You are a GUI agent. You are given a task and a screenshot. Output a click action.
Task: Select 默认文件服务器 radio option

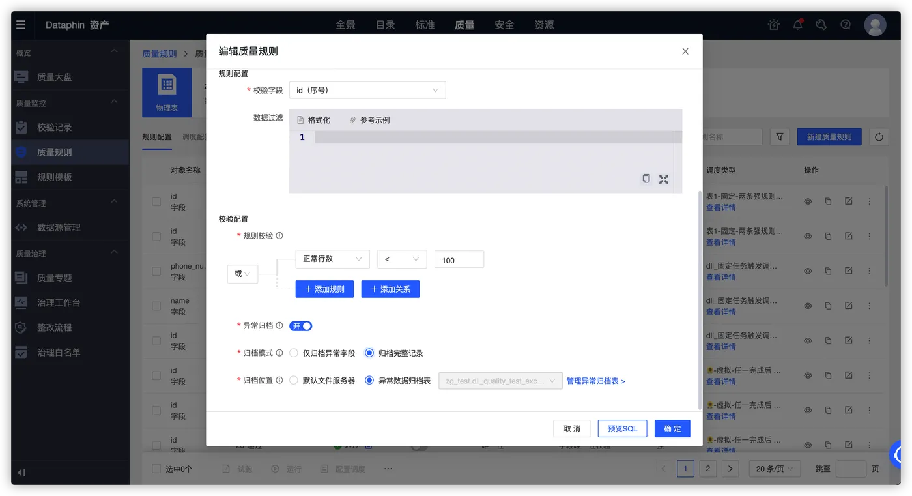click(x=294, y=380)
